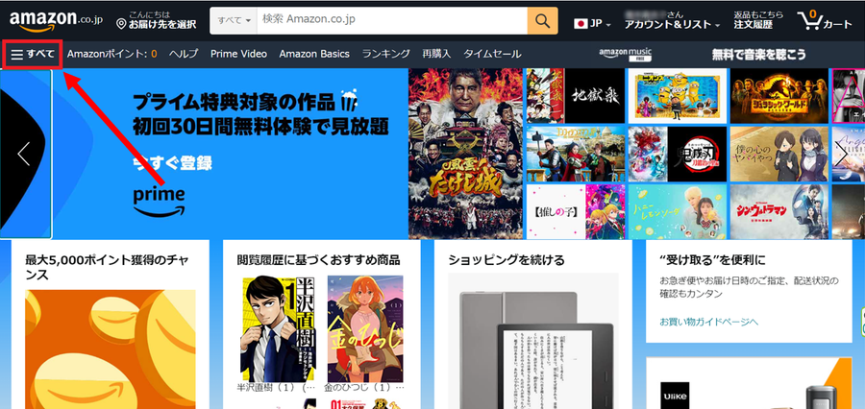This screenshot has height=409, width=865.
Task: Open タイムセール deals
Action: click(492, 54)
